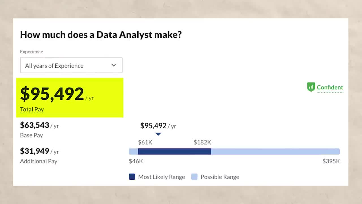Click the $31,949 Additional Pay amount
The height and width of the screenshot is (204, 362).
[x=35, y=151]
